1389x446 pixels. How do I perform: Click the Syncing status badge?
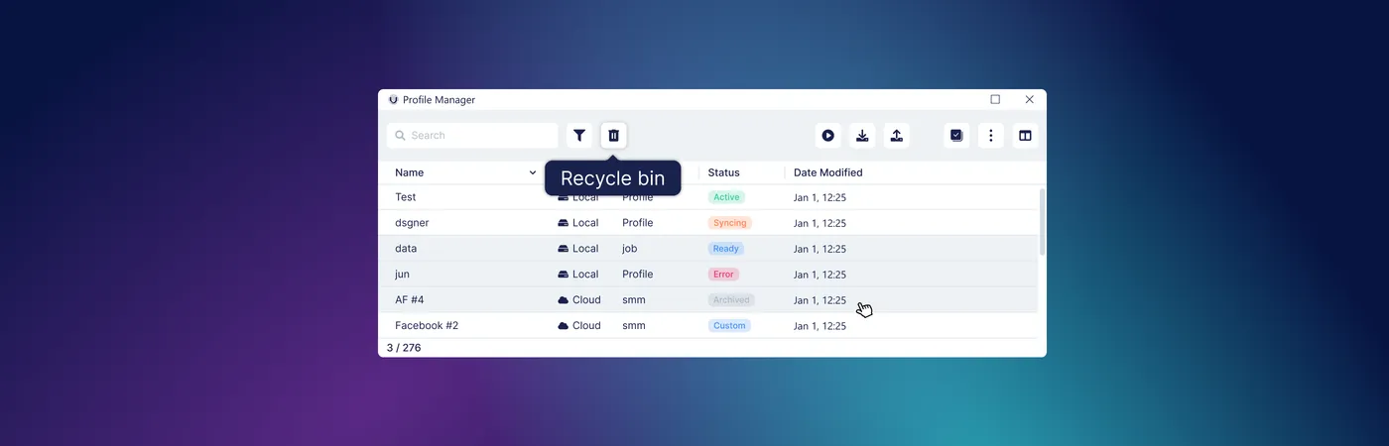point(729,223)
